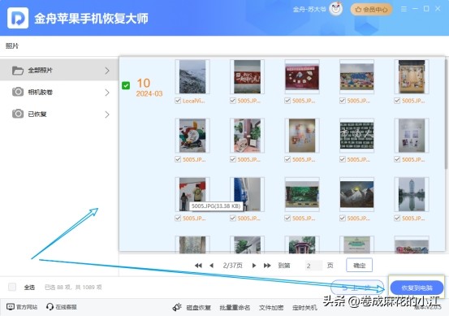Open 官方网站 link
Viewport: 449px width, 316px height.
(27, 307)
